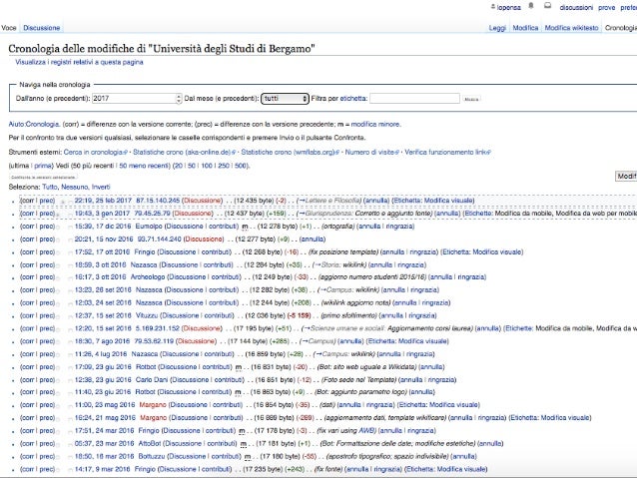The height and width of the screenshot is (478, 637).
Task: Switch to the Modifica tab
Action: point(525,28)
